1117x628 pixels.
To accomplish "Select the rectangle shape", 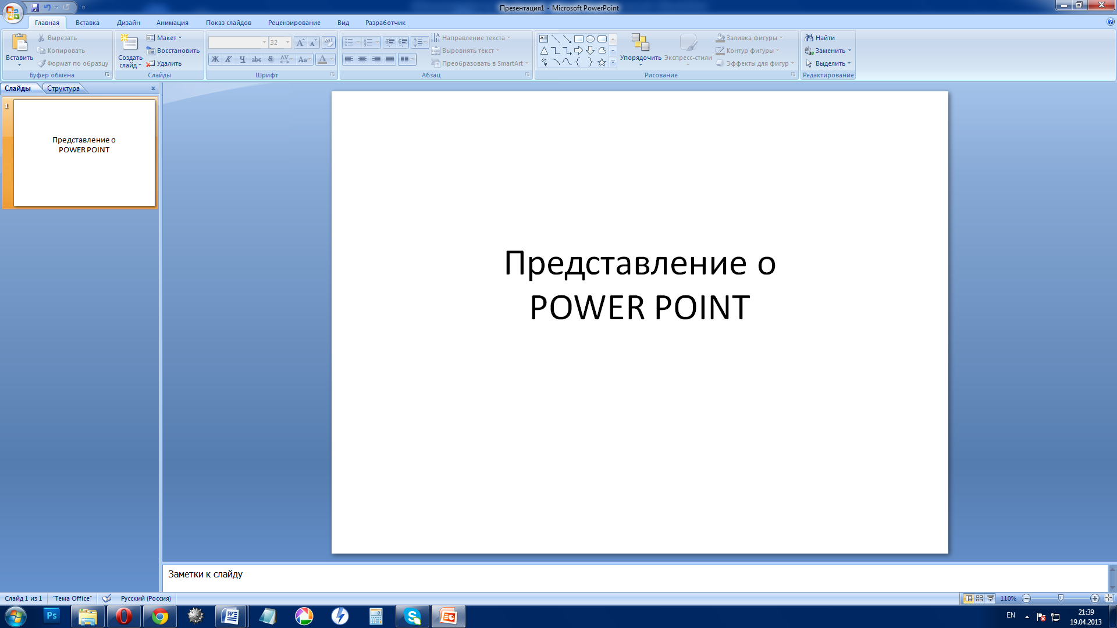I will 578,39.
